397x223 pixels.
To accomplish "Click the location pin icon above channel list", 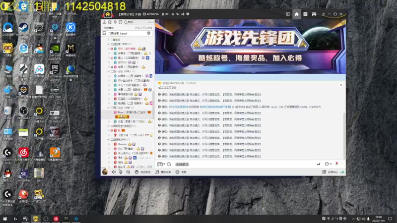I will pyautogui.click(x=115, y=22).
